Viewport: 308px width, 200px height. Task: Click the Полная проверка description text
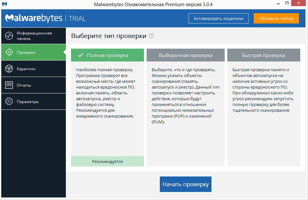(x=106, y=93)
